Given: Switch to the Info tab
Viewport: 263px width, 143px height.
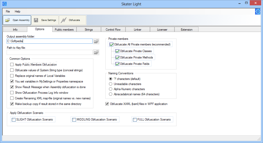Looking at the screenshot, I should tap(15, 30).
